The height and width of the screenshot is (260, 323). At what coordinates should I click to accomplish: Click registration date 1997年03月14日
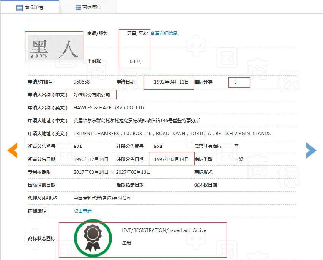(x=171, y=159)
